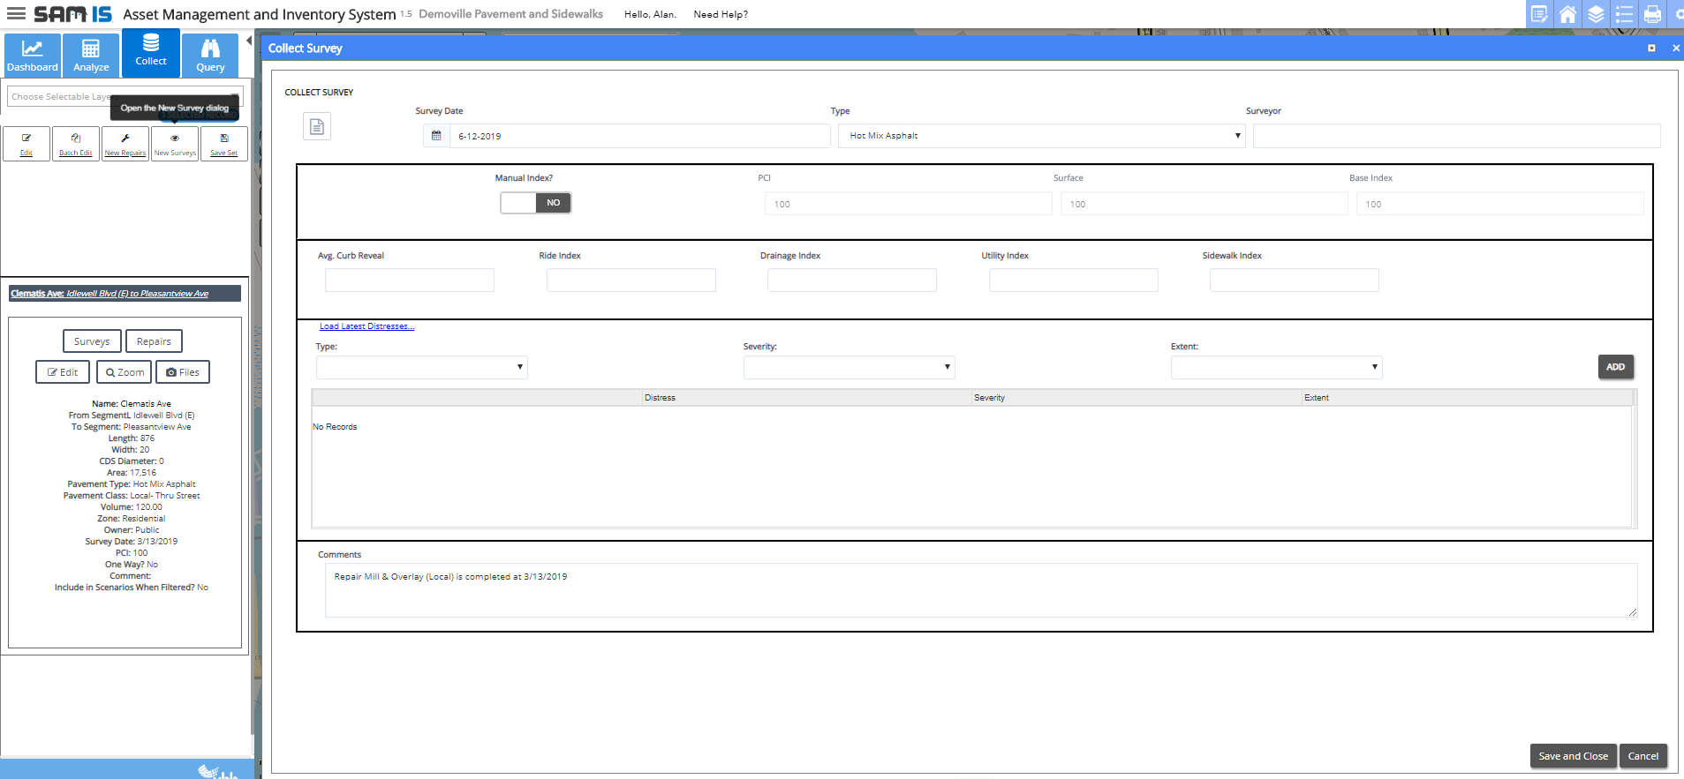Open the distress Extent dropdown
Image resolution: width=1684 pixels, height=779 pixels.
[x=1276, y=367]
